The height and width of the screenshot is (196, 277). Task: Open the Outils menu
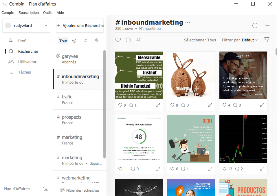tap(48, 12)
